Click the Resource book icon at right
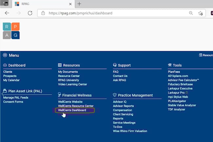Image resolution: width=213 pixels, height=142 pixels. click(x=201, y=55)
